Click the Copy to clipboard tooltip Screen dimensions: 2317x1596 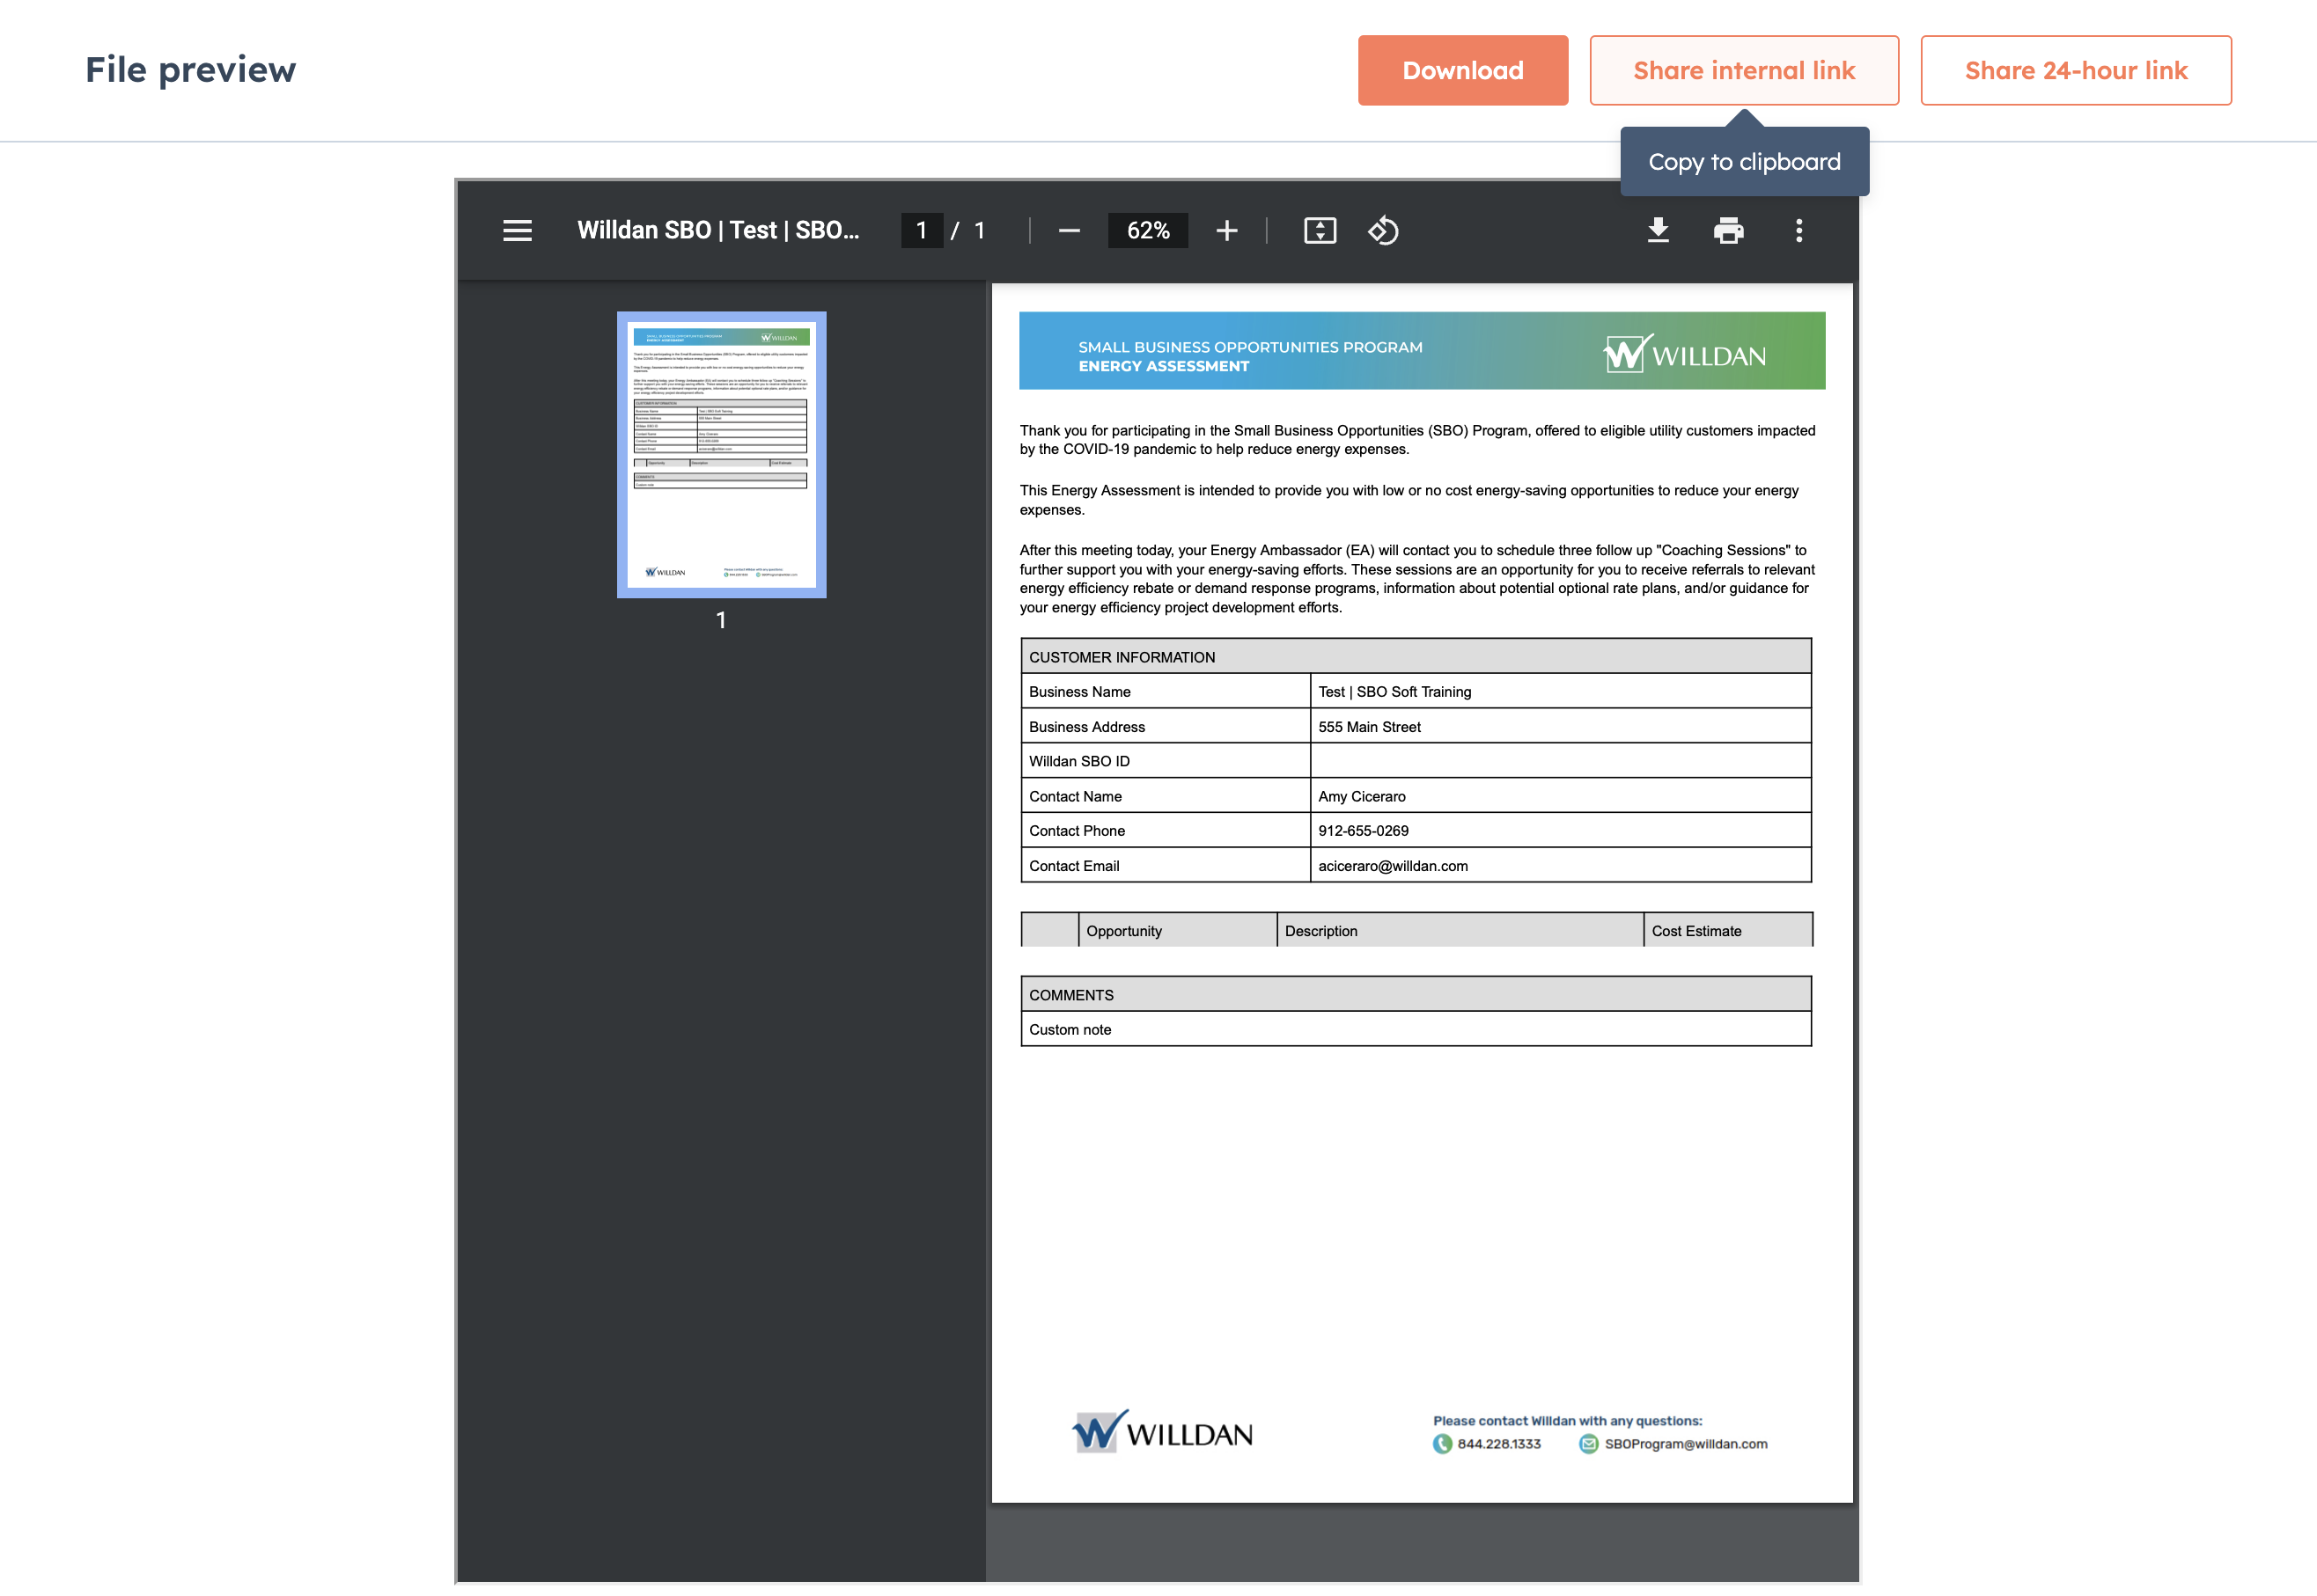click(x=1744, y=162)
